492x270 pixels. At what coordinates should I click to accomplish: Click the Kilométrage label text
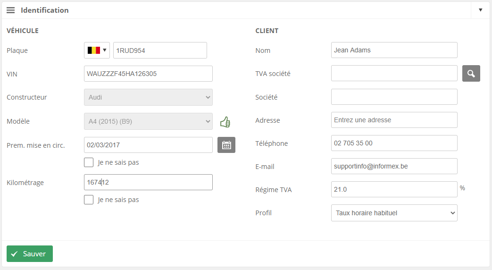25,183
